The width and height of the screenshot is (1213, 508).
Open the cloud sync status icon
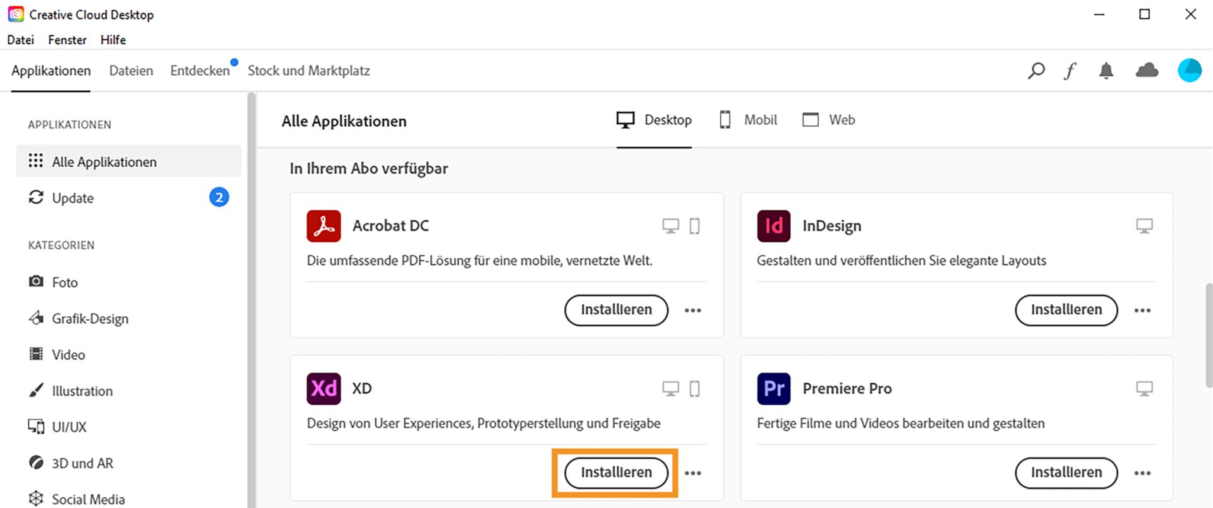[1147, 70]
